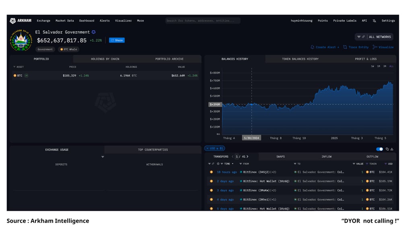Click the BTC Whale tag chip
The image size is (412, 226).
point(68,49)
